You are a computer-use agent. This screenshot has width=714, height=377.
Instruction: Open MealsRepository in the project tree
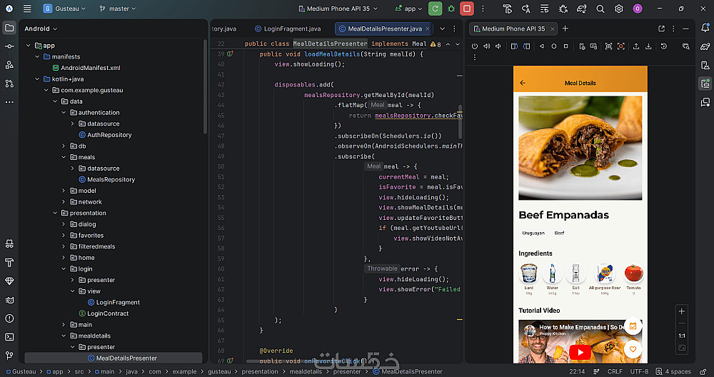click(110, 179)
